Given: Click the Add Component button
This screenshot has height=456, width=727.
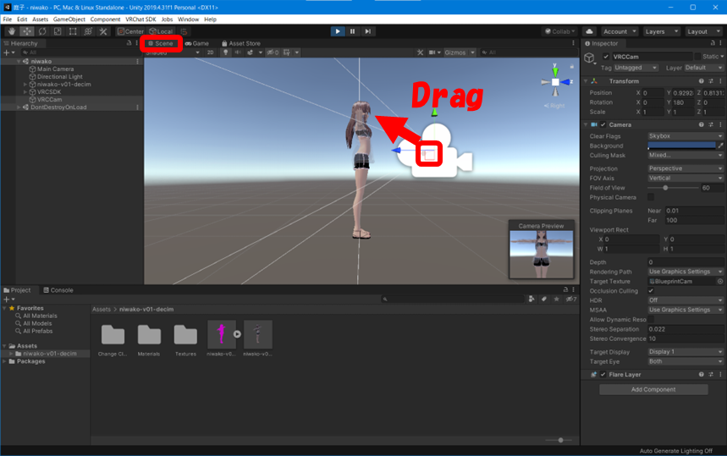Looking at the screenshot, I should pos(653,390).
